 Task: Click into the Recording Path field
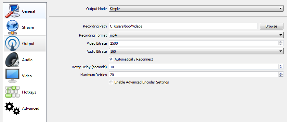pyautogui.click(x=183, y=26)
